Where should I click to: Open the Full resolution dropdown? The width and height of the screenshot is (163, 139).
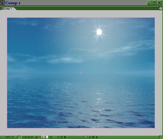click(x=54, y=137)
